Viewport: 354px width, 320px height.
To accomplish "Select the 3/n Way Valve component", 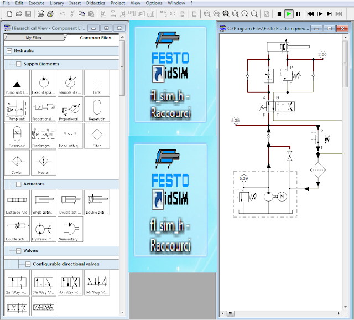I will point(44,282).
